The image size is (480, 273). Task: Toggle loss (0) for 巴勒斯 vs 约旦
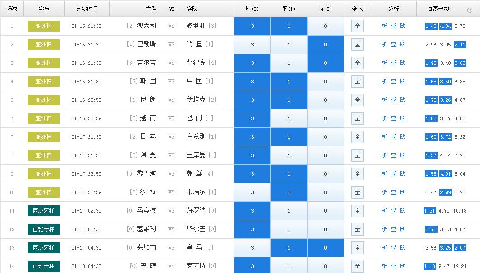click(326, 45)
